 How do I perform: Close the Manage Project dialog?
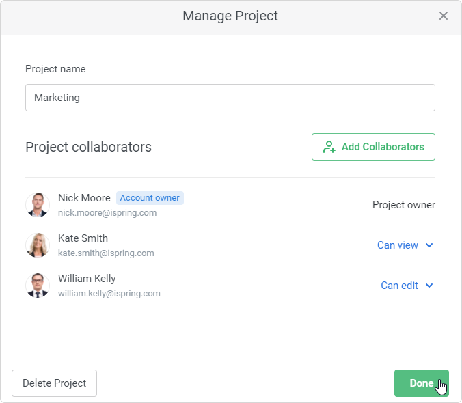tap(443, 16)
